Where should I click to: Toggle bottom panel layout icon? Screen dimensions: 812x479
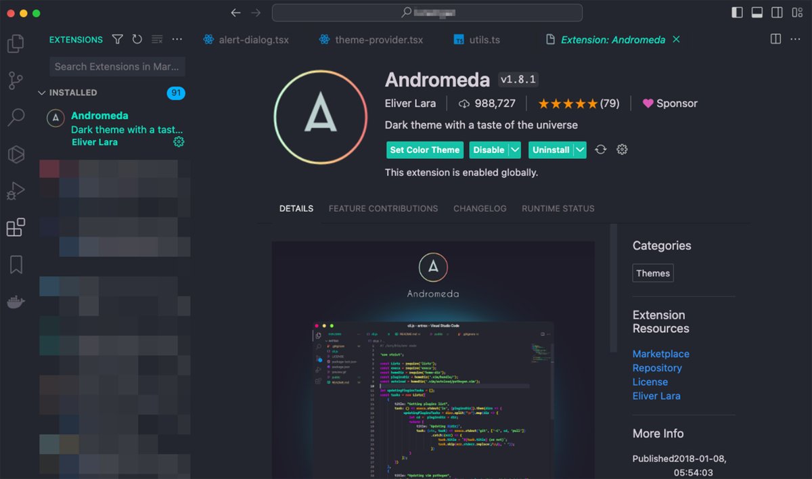(757, 13)
